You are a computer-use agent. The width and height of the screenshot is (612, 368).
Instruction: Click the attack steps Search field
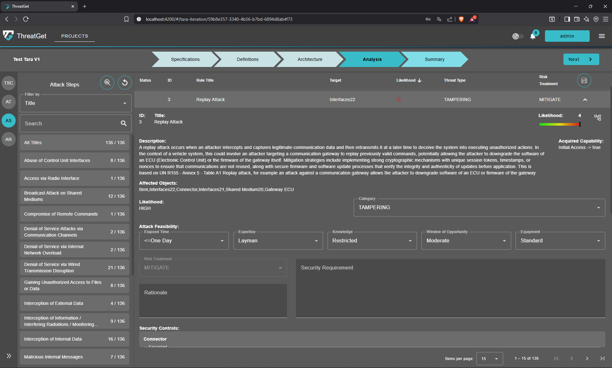click(71, 123)
